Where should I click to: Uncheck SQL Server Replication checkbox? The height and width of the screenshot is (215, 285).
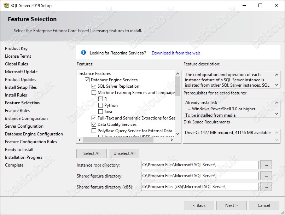tap(94, 86)
